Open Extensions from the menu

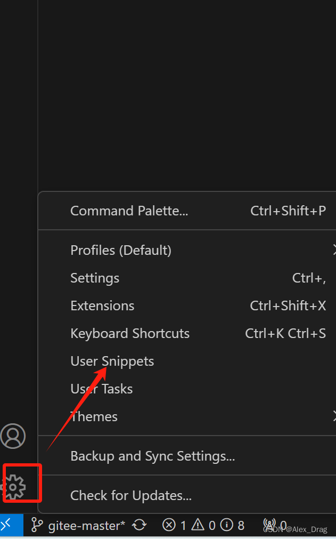click(x=102, y=305)
